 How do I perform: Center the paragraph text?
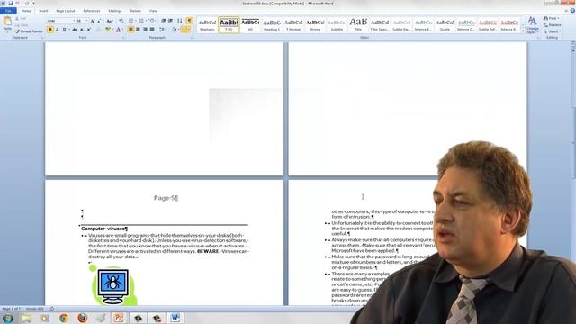pyautogui.click(x=138, y=30)
